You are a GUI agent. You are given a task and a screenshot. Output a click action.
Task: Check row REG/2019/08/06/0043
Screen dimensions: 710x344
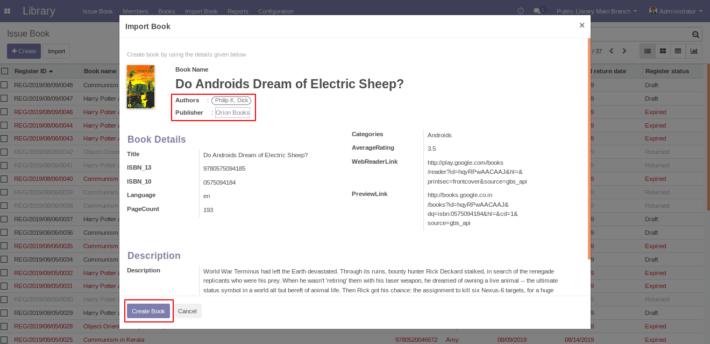(x=4, y=138)
